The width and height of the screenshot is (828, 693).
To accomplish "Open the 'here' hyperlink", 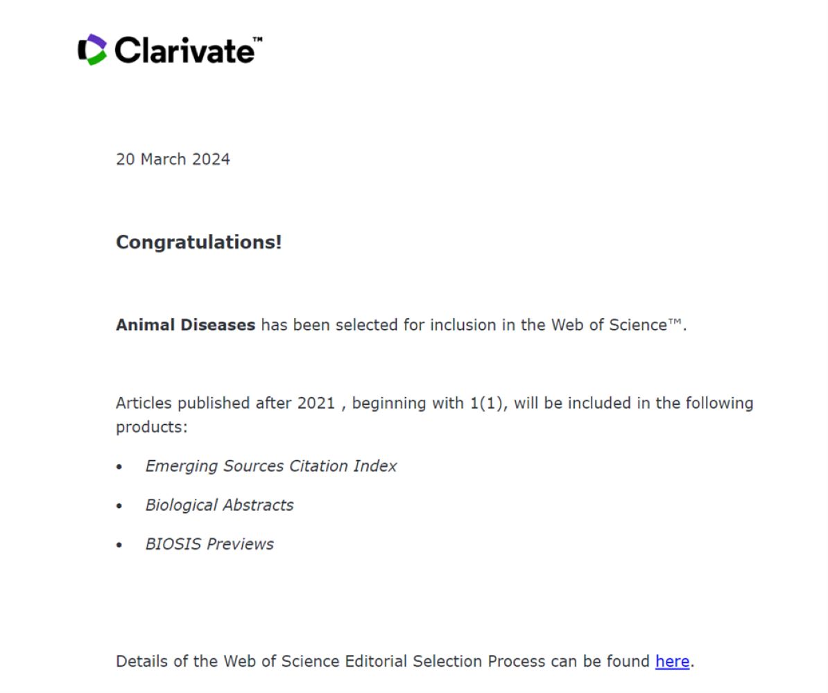I will pyautogui.click(x=672, y=661).
